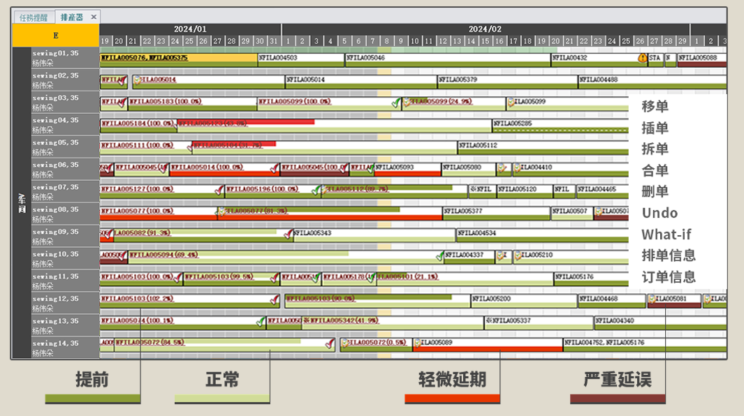
Task: Click the yellow E column header
Action: point(55,35)
